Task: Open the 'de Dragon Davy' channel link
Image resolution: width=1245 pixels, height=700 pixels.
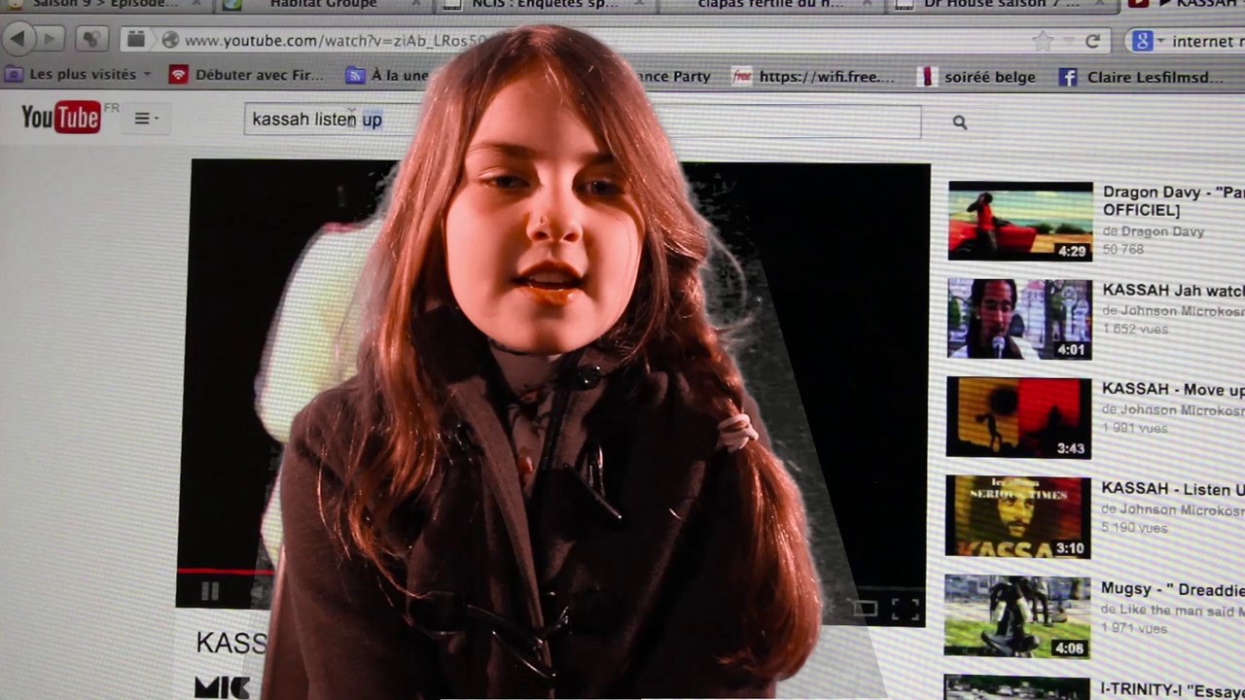Action: click(1154, 231)
